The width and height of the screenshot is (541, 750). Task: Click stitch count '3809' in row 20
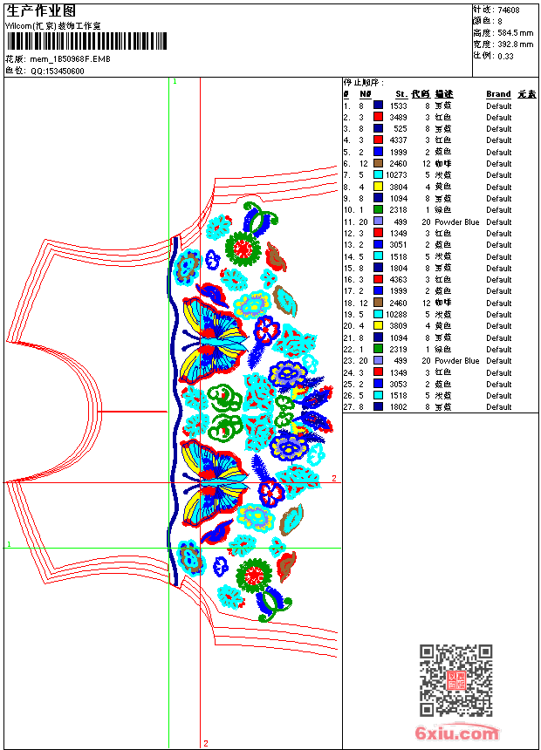pos(398,326)
